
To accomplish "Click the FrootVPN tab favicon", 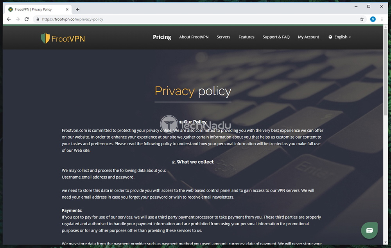I will point(11,9).
